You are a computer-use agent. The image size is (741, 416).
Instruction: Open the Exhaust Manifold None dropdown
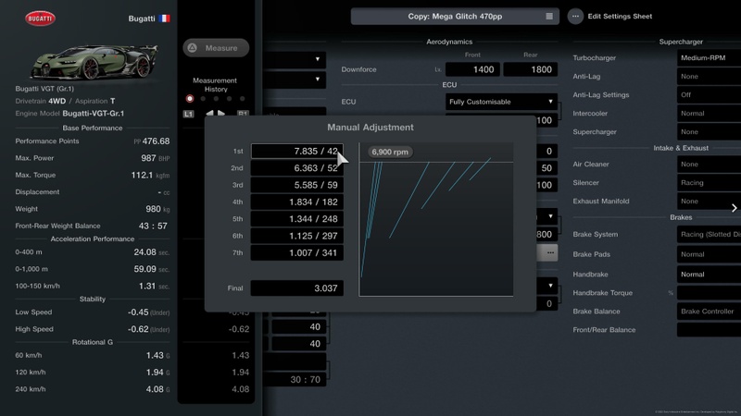(x=709, y=201)
